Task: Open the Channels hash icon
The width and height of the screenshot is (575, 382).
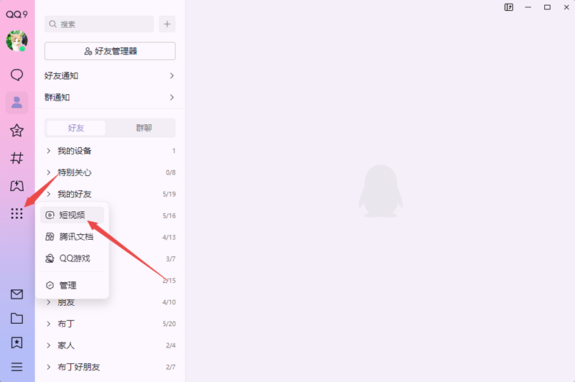Action: pyautogui.click(x=17, y=158)
